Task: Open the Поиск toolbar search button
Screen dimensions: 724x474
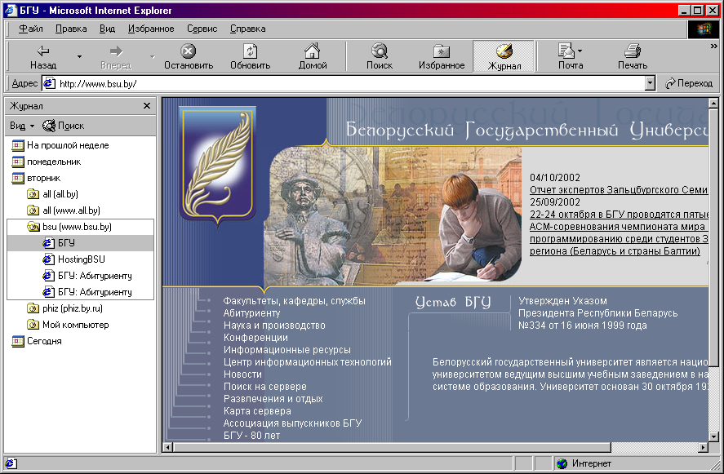Action: pyautogui.click(x=380, y=57)
